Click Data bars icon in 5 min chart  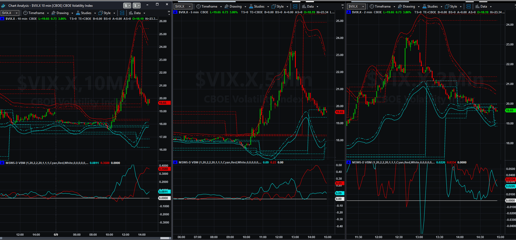click(x=304, y=6)
